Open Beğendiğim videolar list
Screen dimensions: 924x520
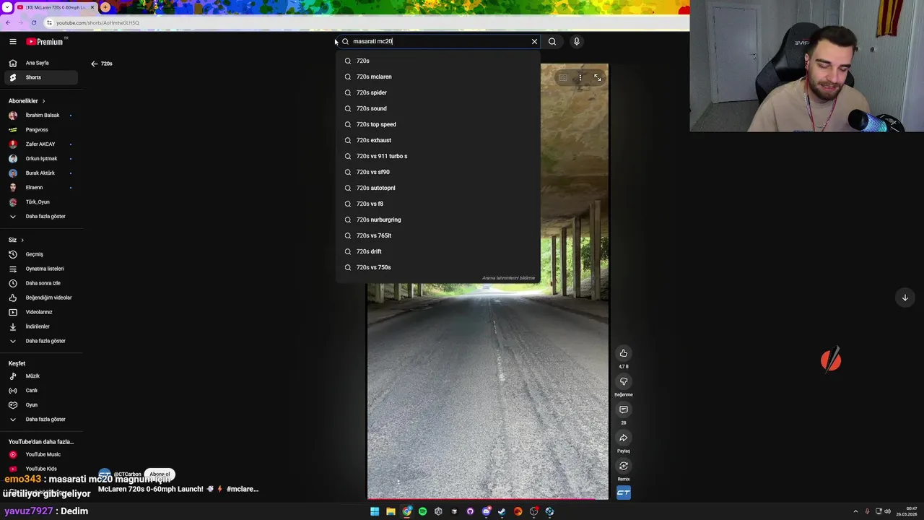tap(41, 298)
